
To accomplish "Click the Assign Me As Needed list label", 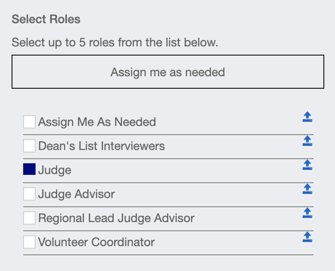I will (97, 122).
